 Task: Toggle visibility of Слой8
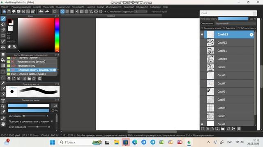point(202,75)
